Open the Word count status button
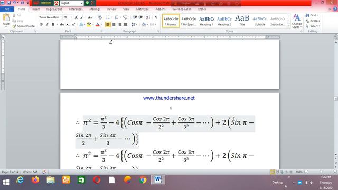Screen dimensions: 338x190 click(30, 172)
